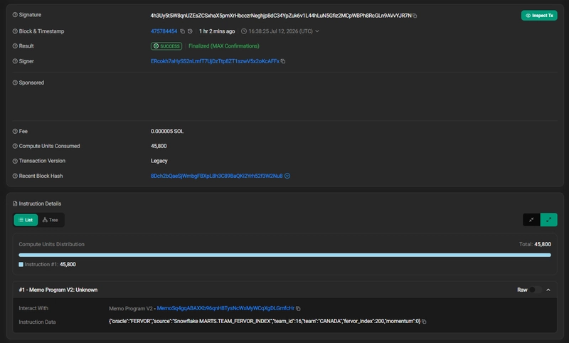Click the clock icon before 16:38:25 timestamp
This screenshot has width=569, height=343.
[244, 31]
